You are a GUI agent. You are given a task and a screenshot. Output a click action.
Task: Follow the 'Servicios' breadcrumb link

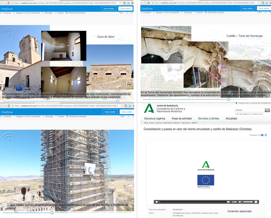(x=185, y=123)
